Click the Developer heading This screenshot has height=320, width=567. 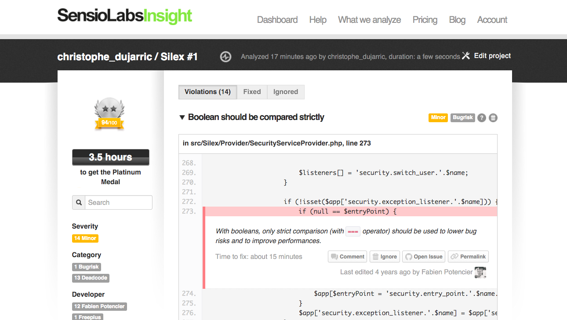88,295
